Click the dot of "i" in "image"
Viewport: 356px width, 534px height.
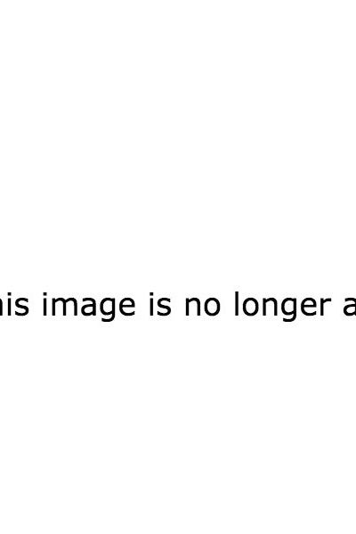pyautogui.click(x=44, y=295)
